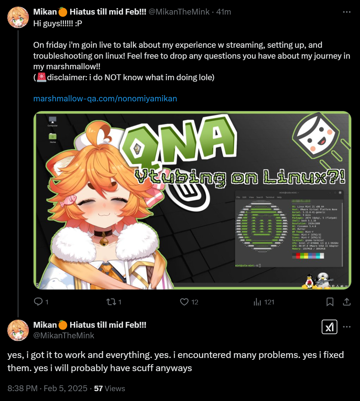360x401 pixels.
Task: Open more options menu on the reply tweet
Action: [347, 327]
